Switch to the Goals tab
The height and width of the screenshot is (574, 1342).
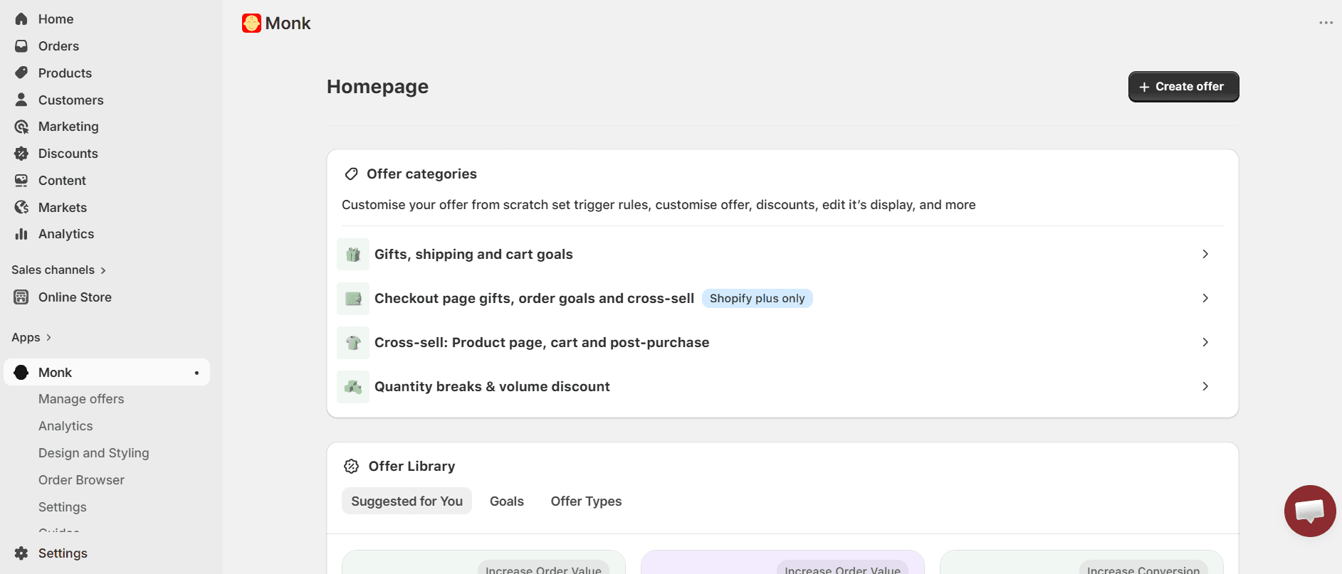tap(507, 501)
